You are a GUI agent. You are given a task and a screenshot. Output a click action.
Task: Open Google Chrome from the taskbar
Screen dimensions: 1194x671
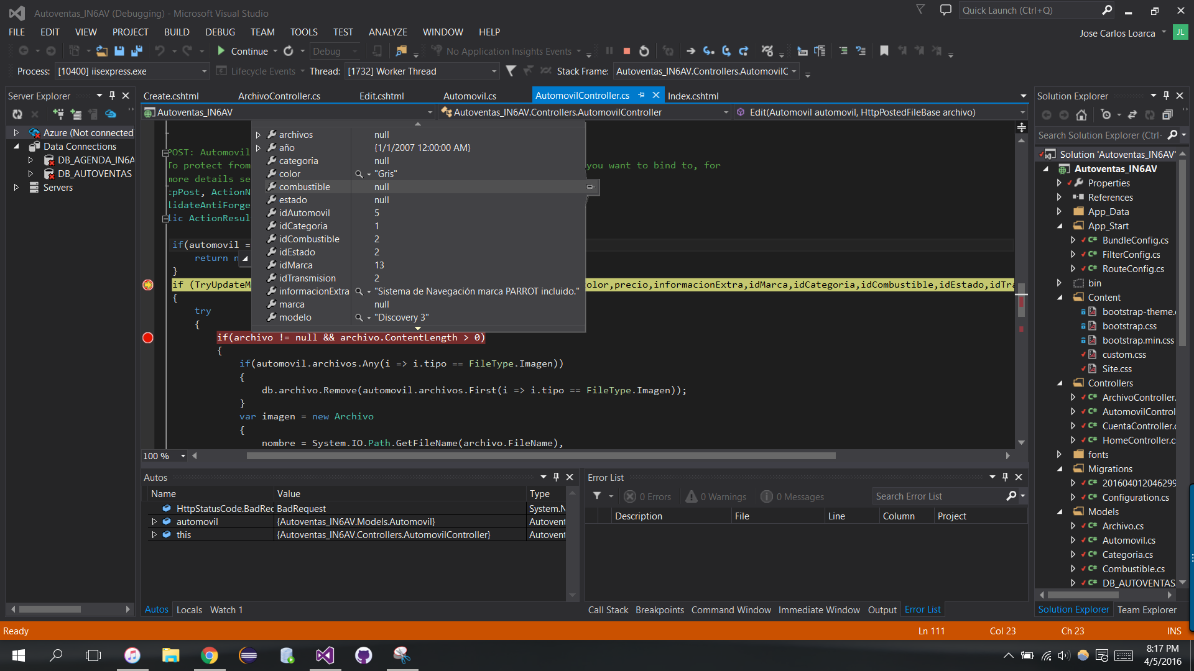point(210,655)
